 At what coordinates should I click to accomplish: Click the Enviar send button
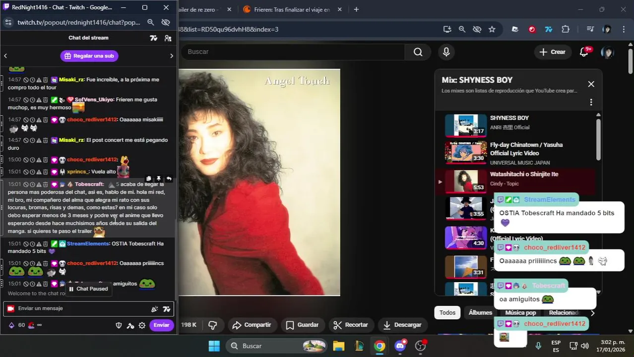161,325
